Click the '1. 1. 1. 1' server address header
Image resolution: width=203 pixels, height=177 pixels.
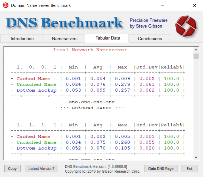[37, 125]
